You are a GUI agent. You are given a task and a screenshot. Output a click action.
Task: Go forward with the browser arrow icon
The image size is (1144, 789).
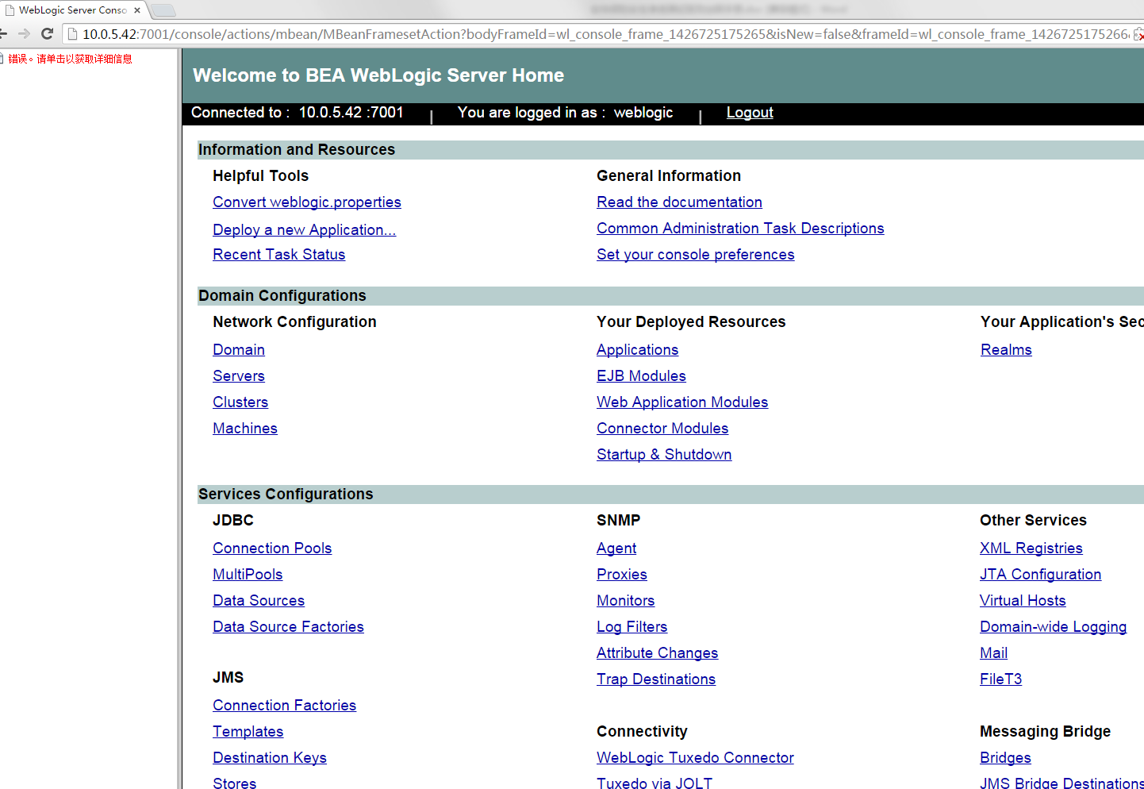pos(24,34)
